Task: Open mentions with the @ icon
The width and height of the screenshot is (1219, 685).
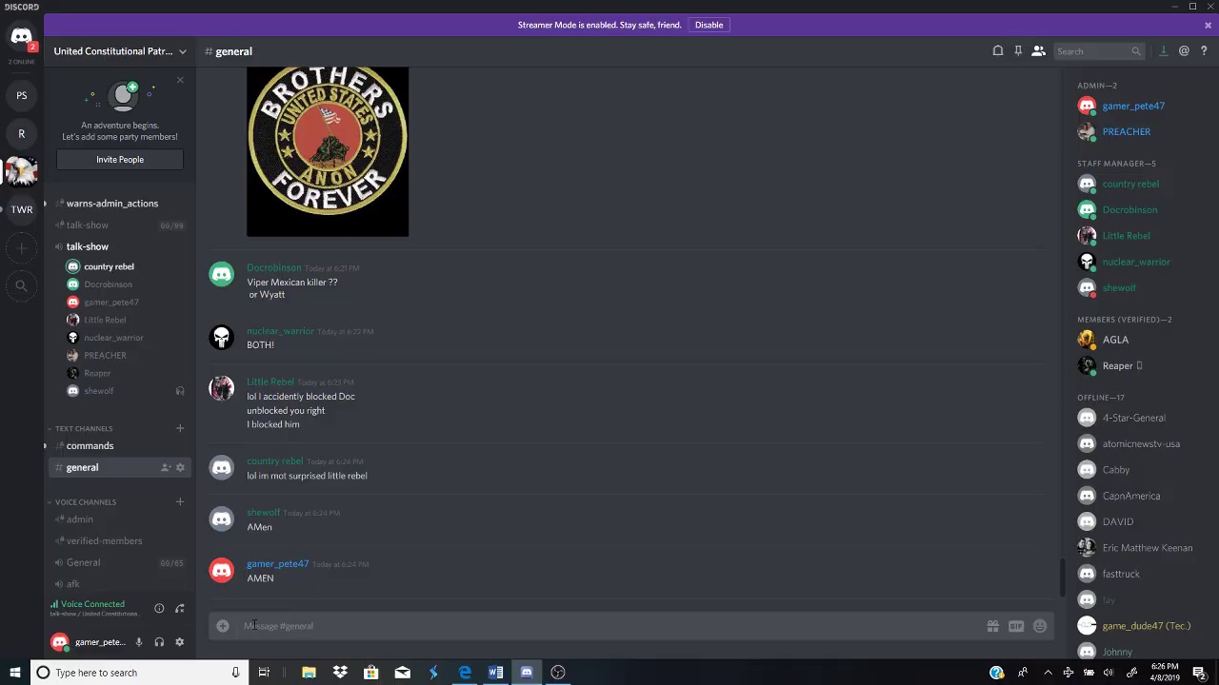Action: (x=1184, y=51)
